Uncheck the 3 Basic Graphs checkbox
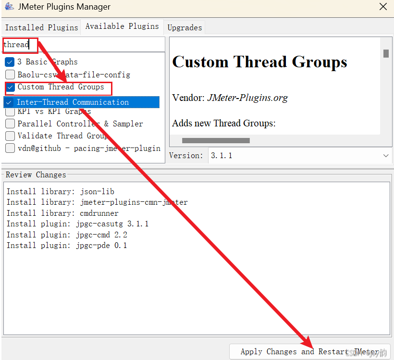The height and width of the screenshot is (360, 394). (x=10, y=62)
